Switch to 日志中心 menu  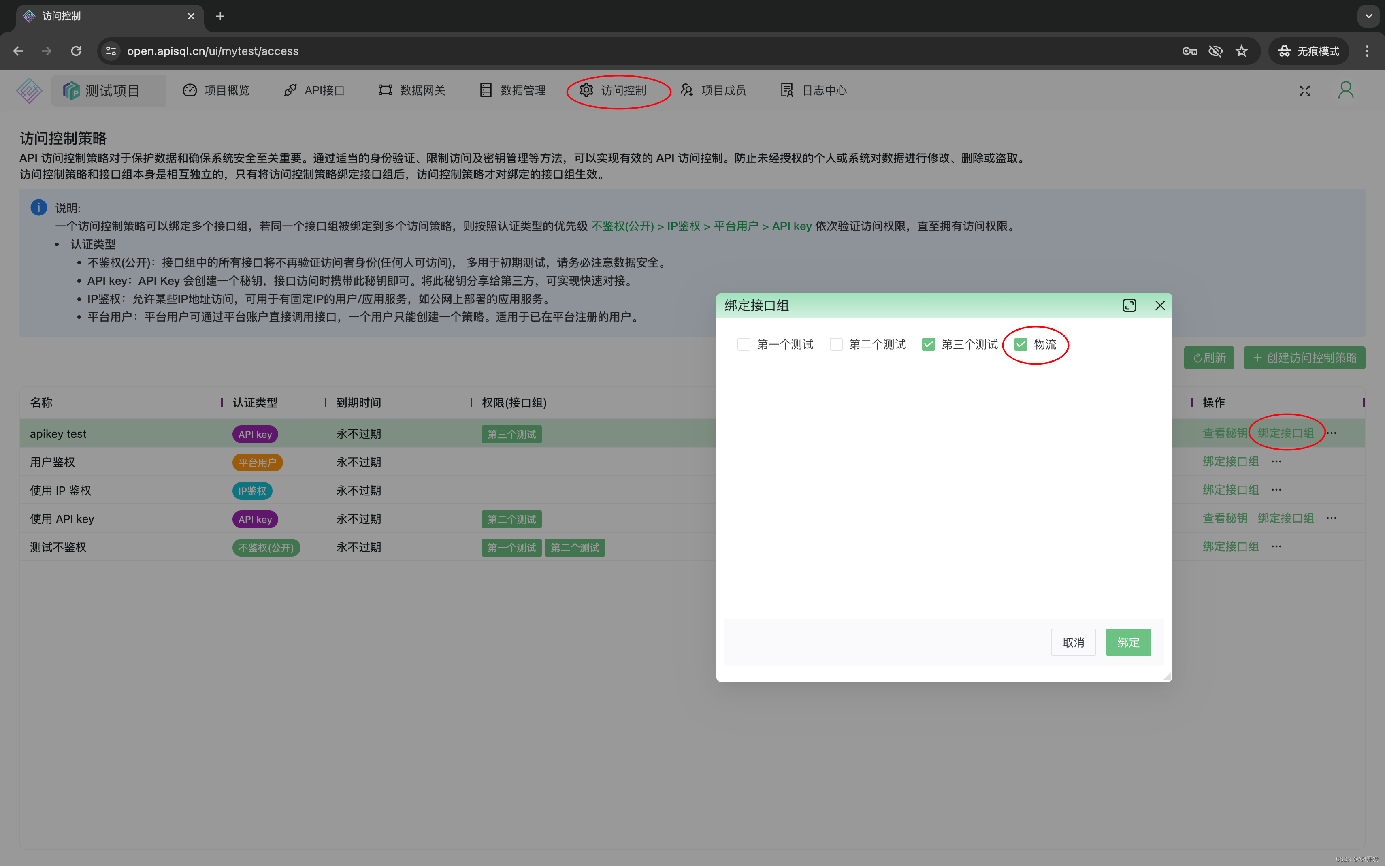click(x=814, y=90)
